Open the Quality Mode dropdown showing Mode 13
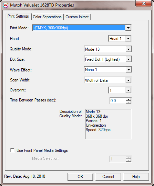Screen dimensions: 154x186 coord(108,49)
